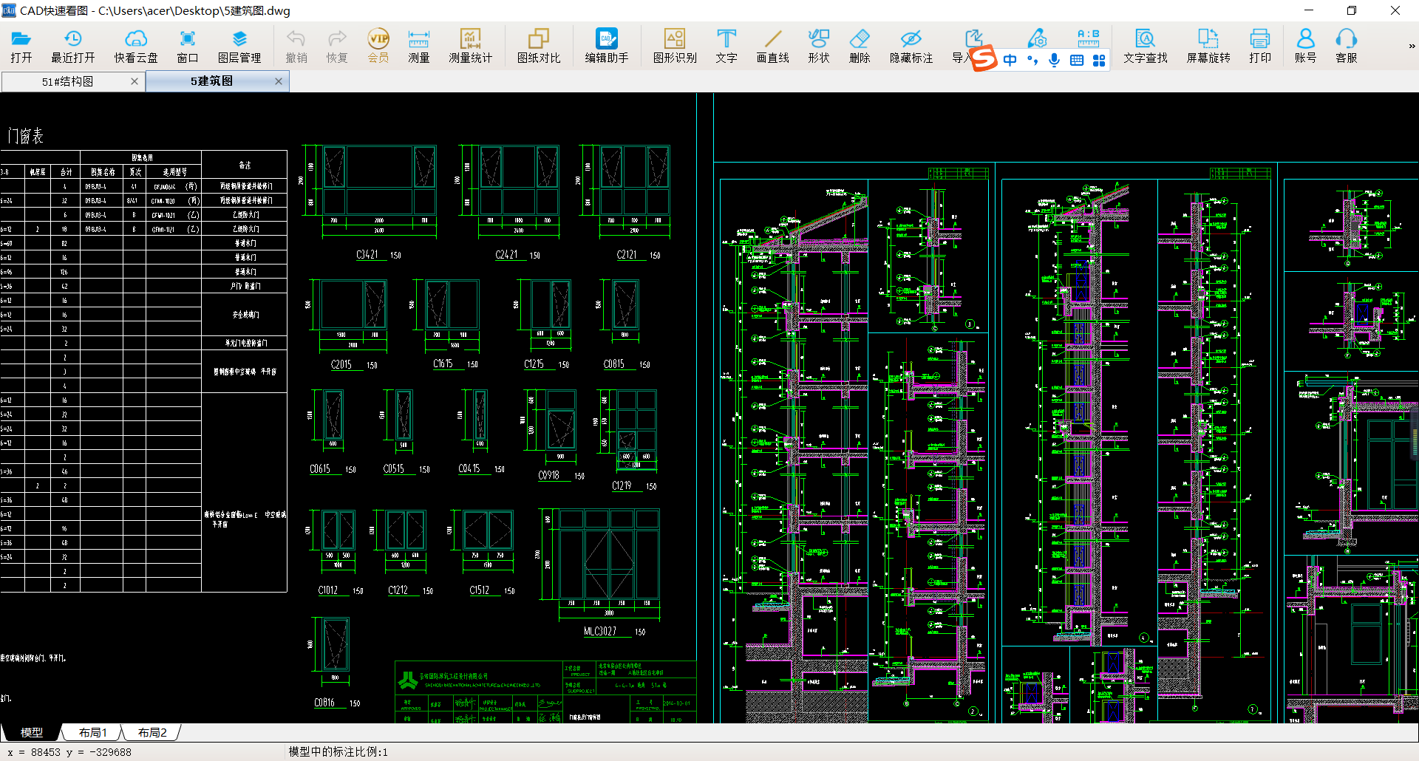
Task: Undo last action with 撤销
Action: [x=296, y=46]
